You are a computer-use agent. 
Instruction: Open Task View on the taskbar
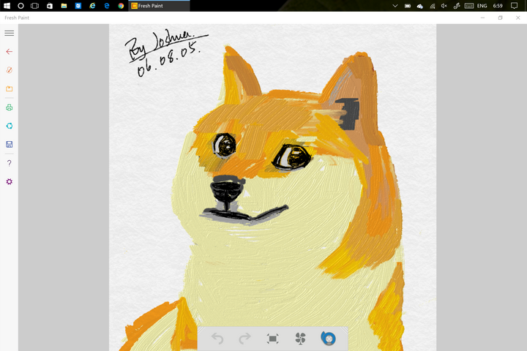pyautogui.click(x=34, y=6)
